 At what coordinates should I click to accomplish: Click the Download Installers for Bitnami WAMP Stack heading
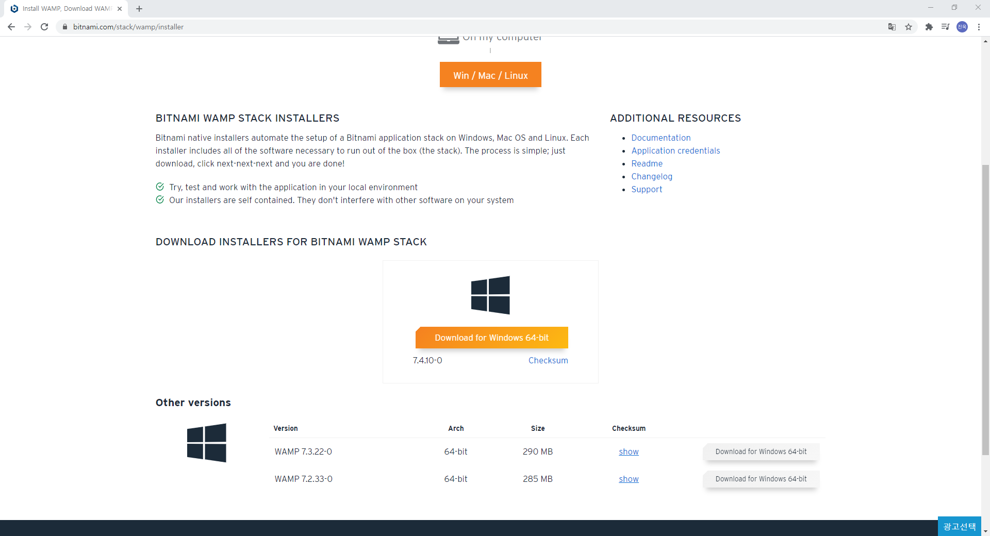291,242
